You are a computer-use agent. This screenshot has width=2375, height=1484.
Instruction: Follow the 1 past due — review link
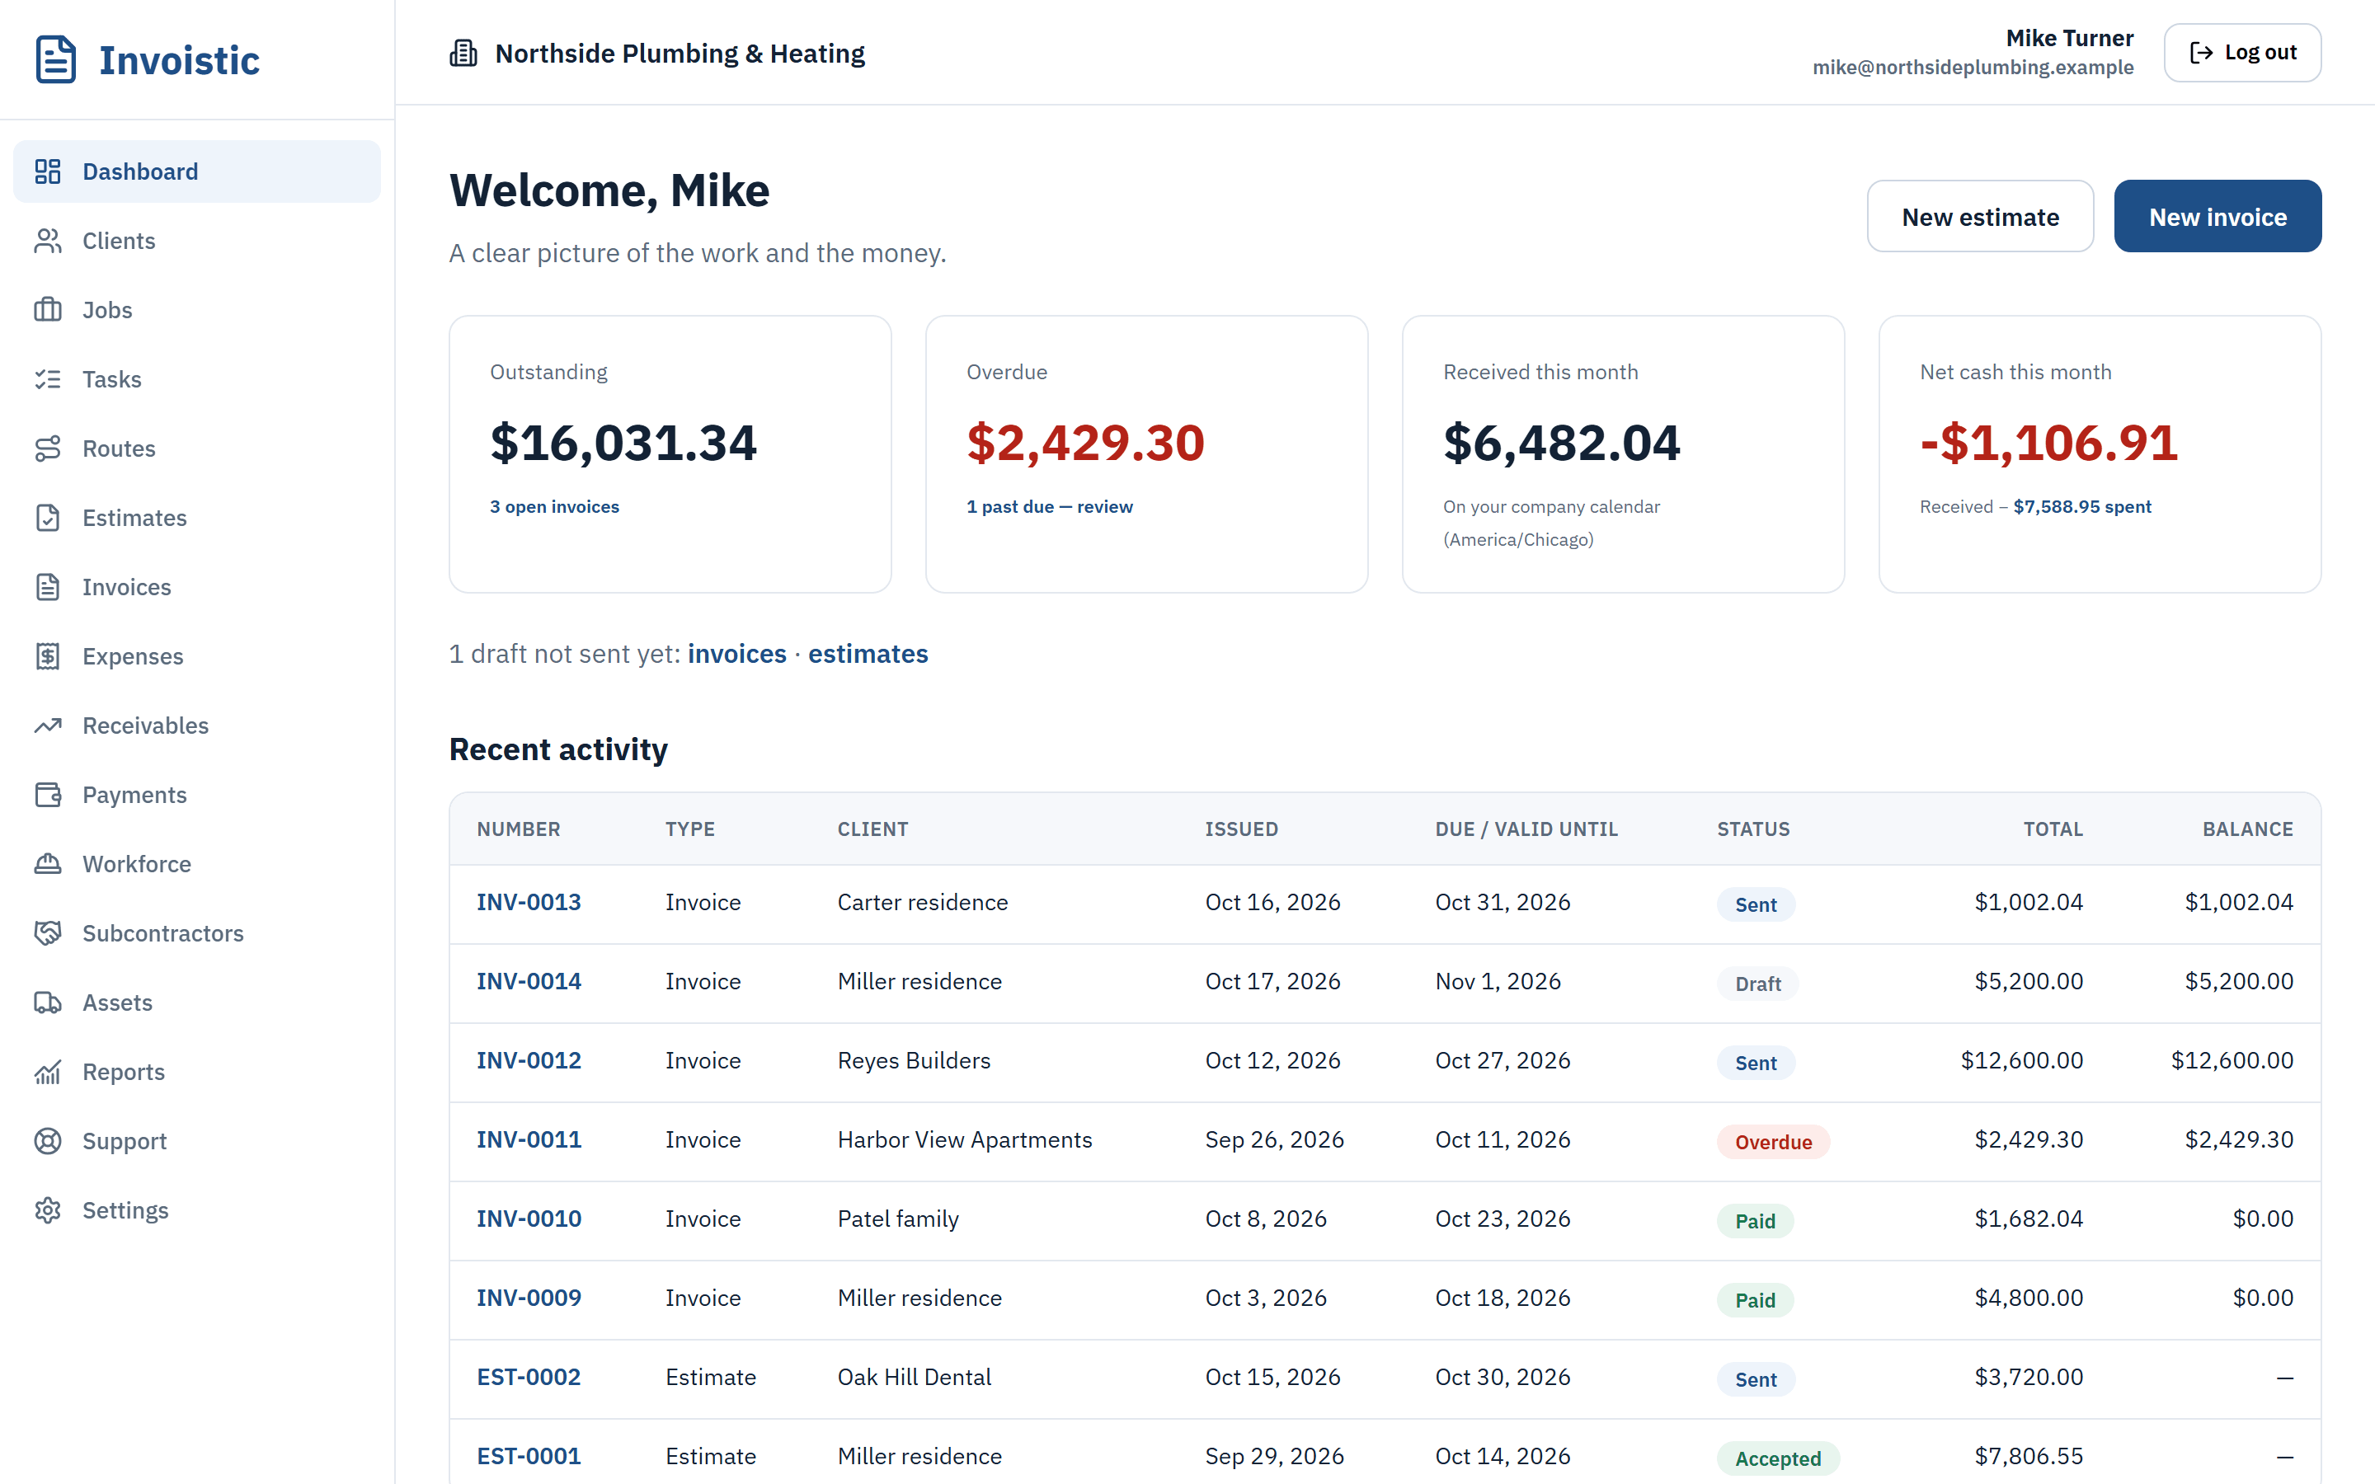click(x=1049, y=506)
